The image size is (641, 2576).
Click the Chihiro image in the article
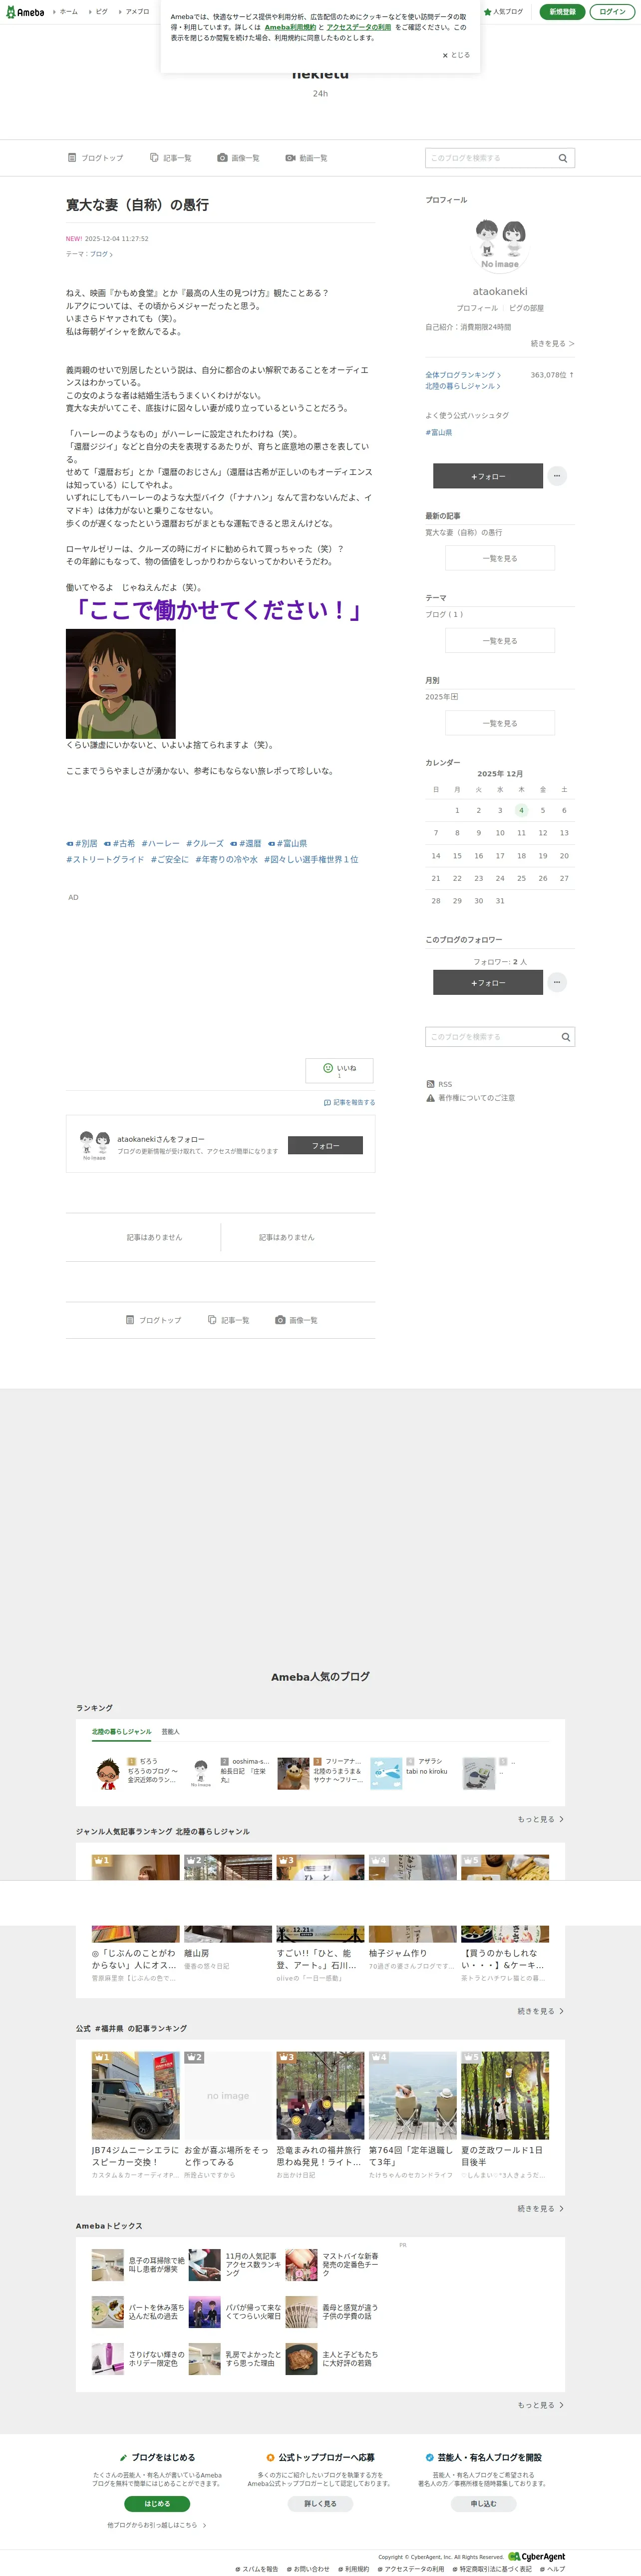[121, 684]
